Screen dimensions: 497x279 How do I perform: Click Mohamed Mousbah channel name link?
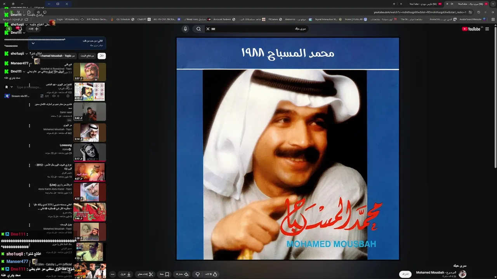(436, 272)
